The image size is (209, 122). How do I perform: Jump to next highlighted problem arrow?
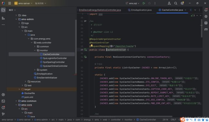pos(200,15)
